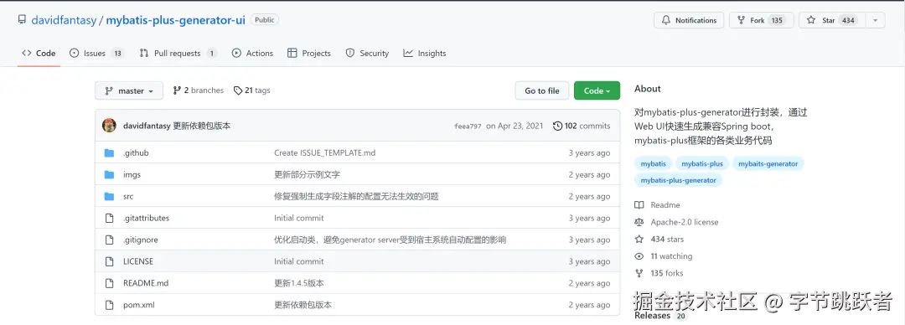Click the Fork count badge 135

tap(777, 20)
